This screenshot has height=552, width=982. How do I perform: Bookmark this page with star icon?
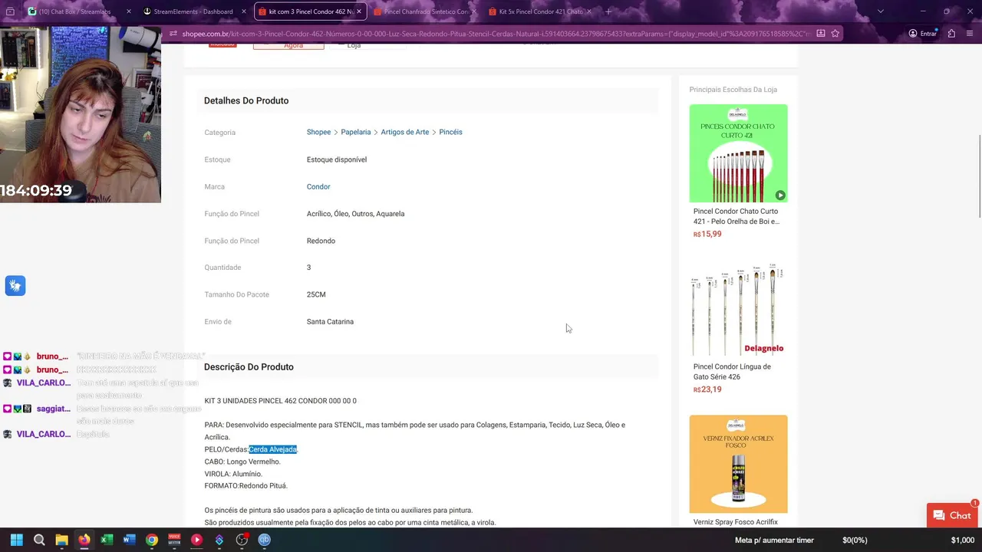click(835, 34)
